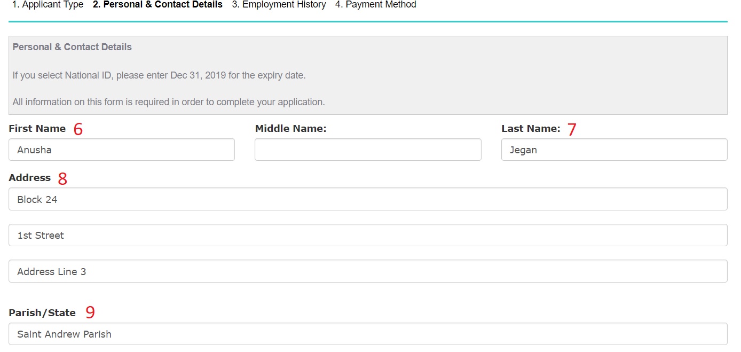Viewport: 741px width, 352px height.
Task: Click the 1st Street address line field
Action: click(x=368, y=236)
